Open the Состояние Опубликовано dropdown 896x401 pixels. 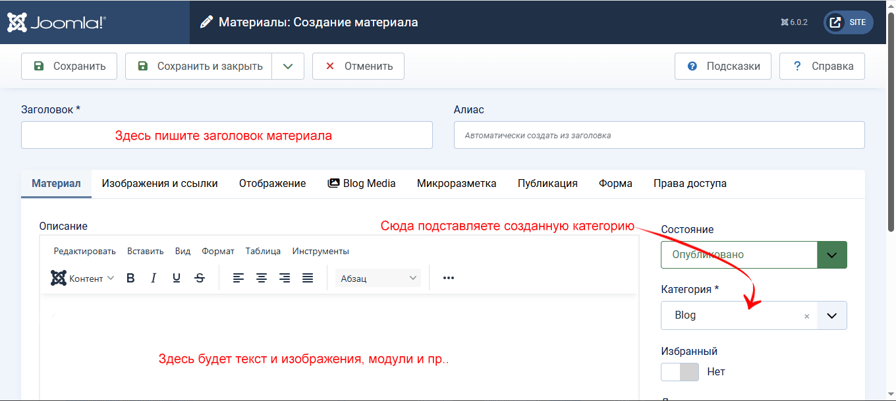point(754,255)
